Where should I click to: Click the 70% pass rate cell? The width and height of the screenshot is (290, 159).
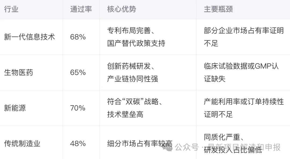point(78,108)
